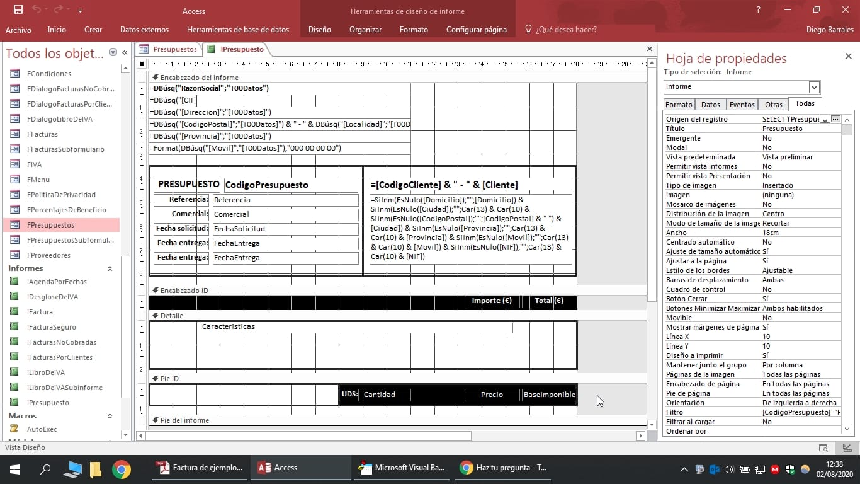Click the Outlook icon in the system tray
The width and height of the screenshot is (860, 484).
pos(715,469)
